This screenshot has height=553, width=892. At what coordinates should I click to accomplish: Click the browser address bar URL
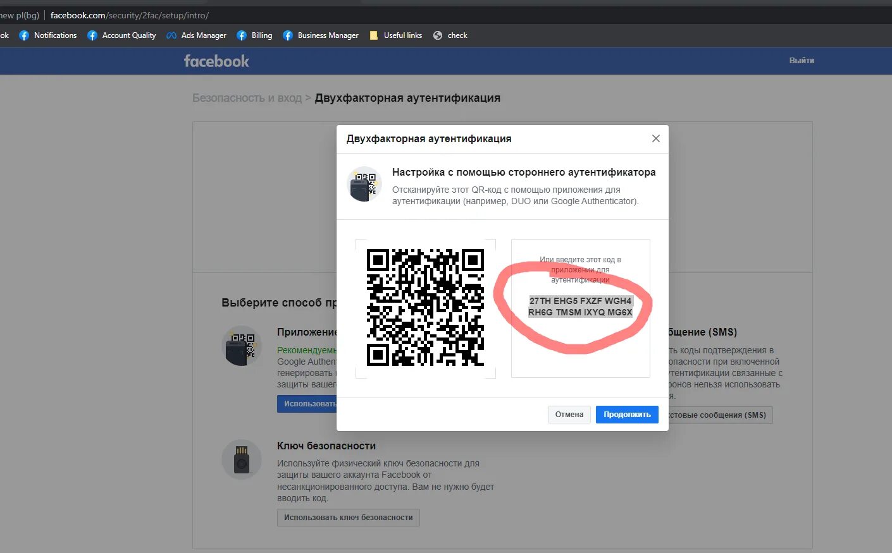[x=130, y=15]
